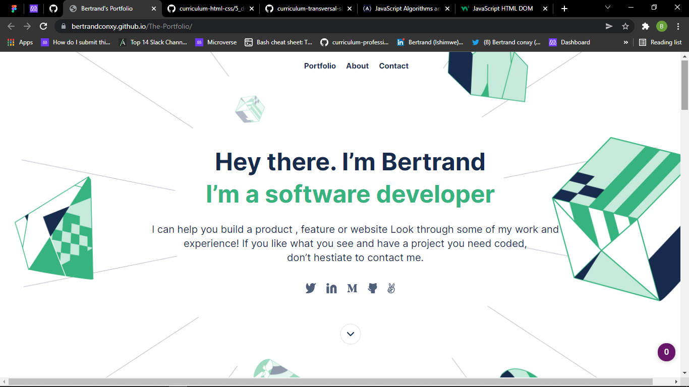Open the Apps bookmark shortcut

pos(20,42)
